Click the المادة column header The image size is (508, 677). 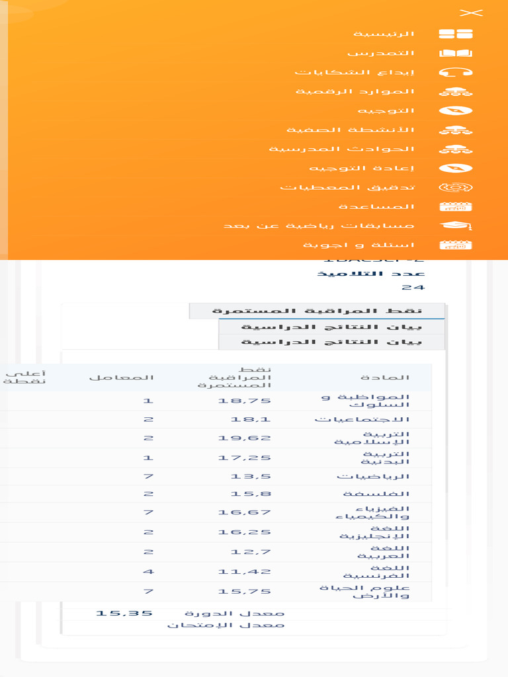[385, 378]
